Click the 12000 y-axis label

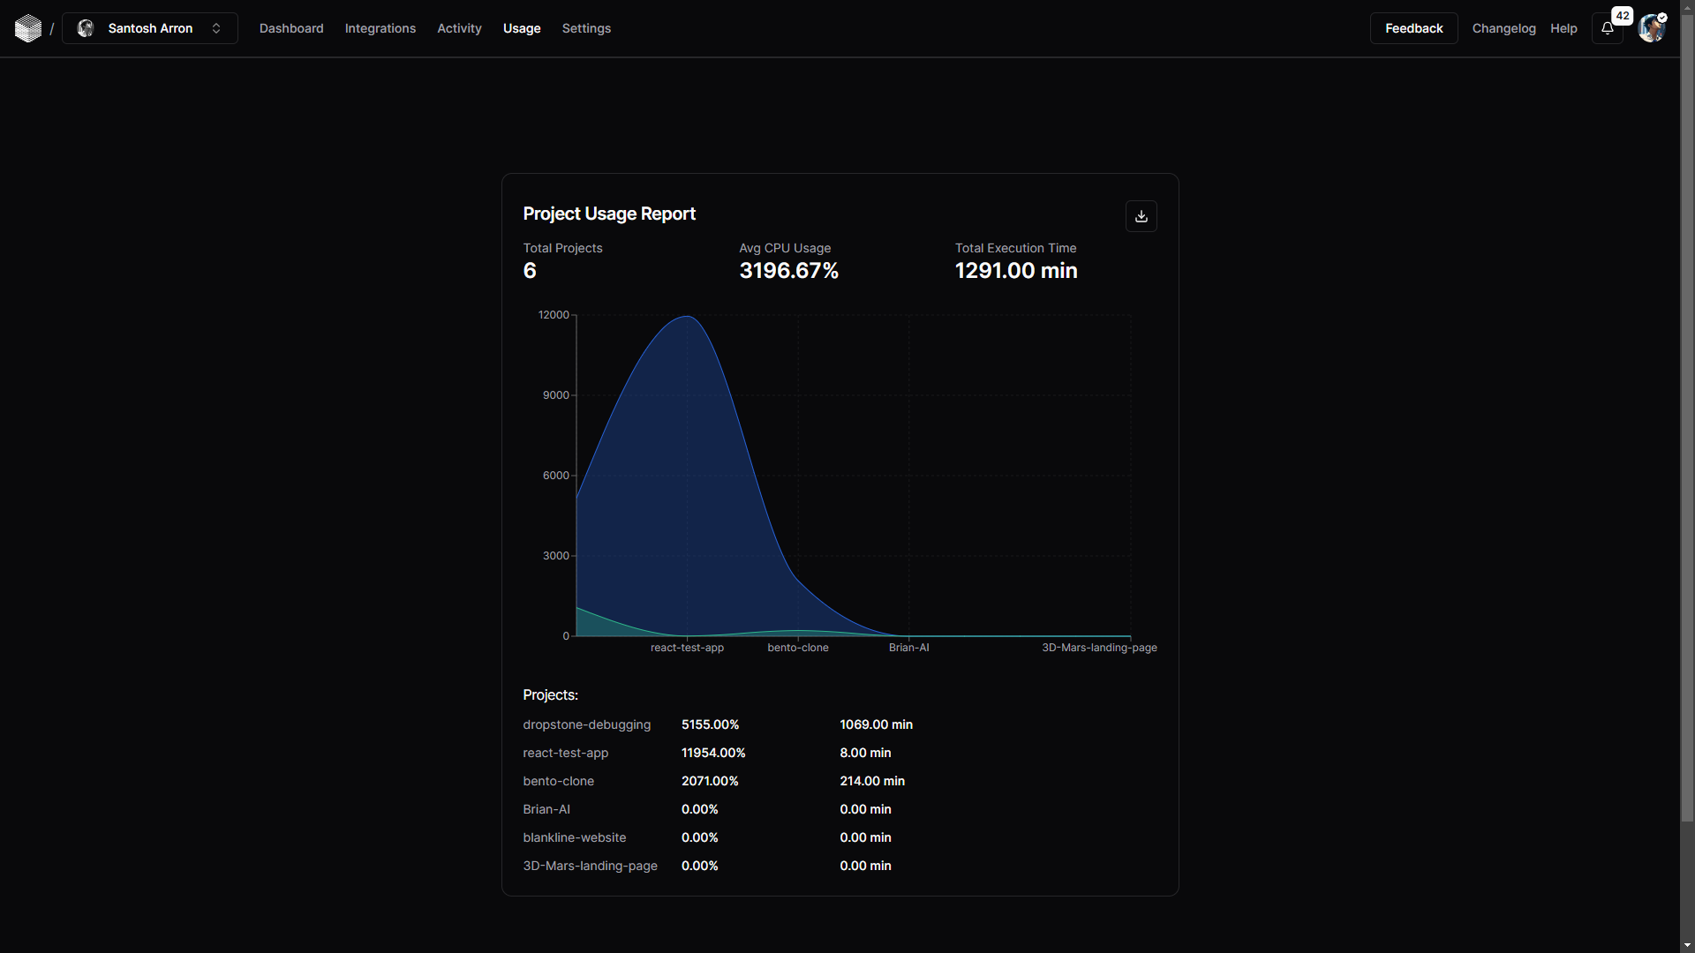coord(554,315)
